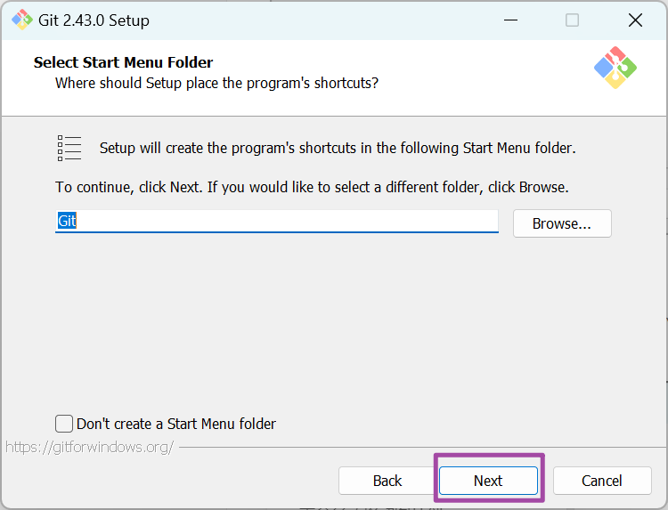Open the Browse... folder dialog
This screenshot has height=510, width=668.
pos(561,223)
